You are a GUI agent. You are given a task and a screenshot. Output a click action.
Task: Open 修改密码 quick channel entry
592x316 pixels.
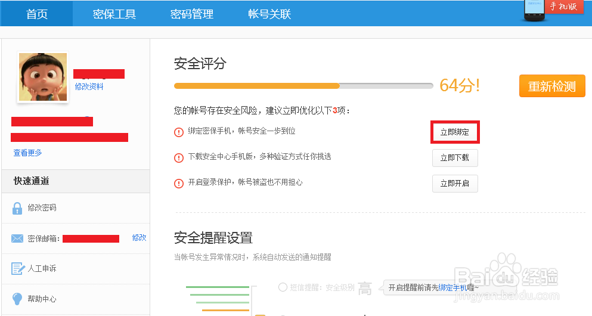42,207
